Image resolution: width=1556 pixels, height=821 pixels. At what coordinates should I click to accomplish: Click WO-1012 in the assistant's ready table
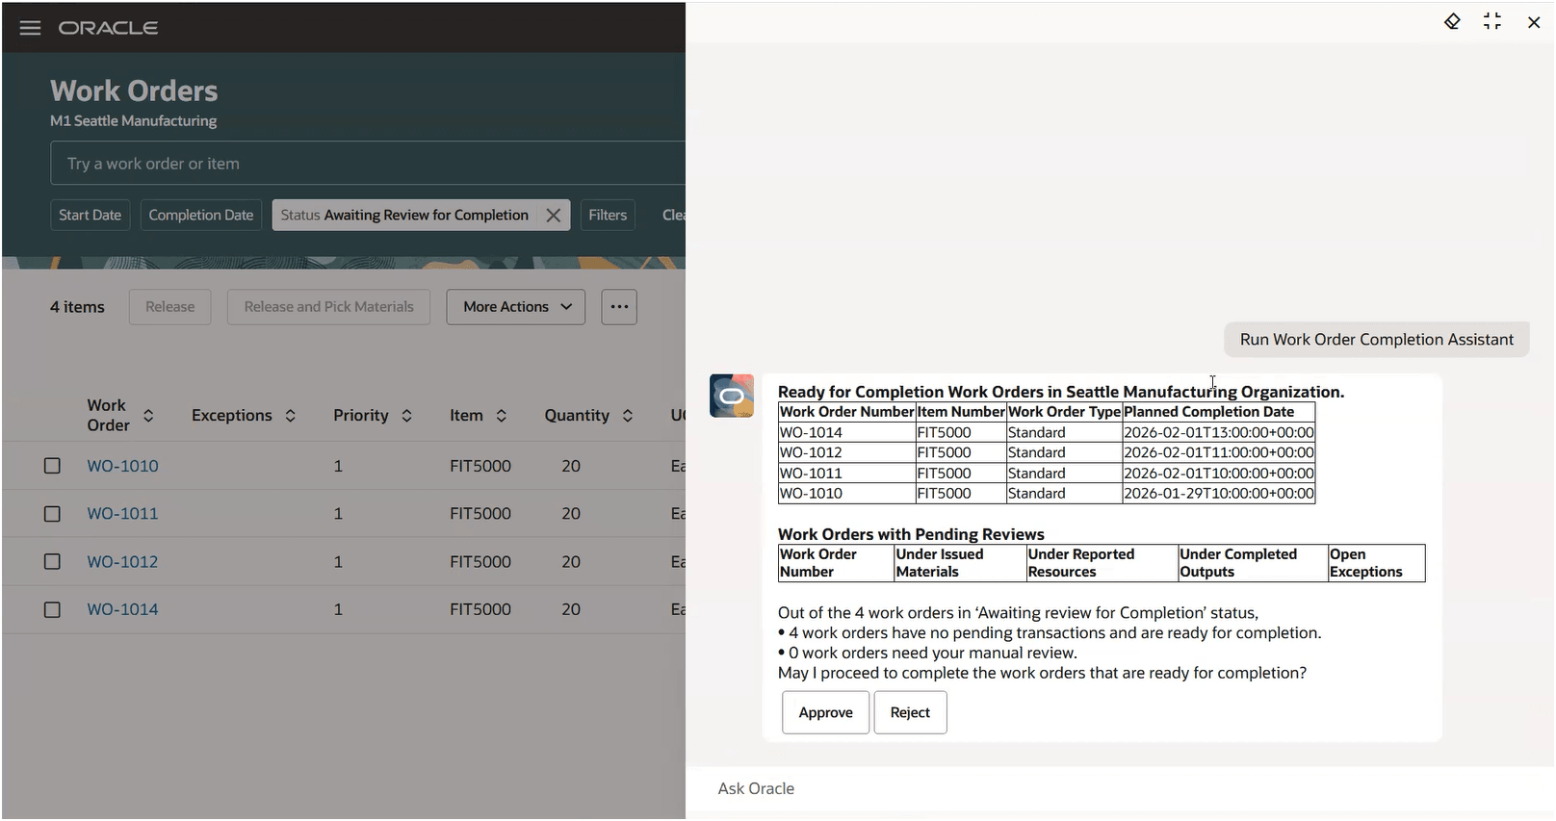coord(811,453)
